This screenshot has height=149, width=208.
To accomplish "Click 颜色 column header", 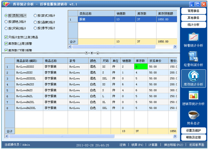I will (x=95, y=61).
